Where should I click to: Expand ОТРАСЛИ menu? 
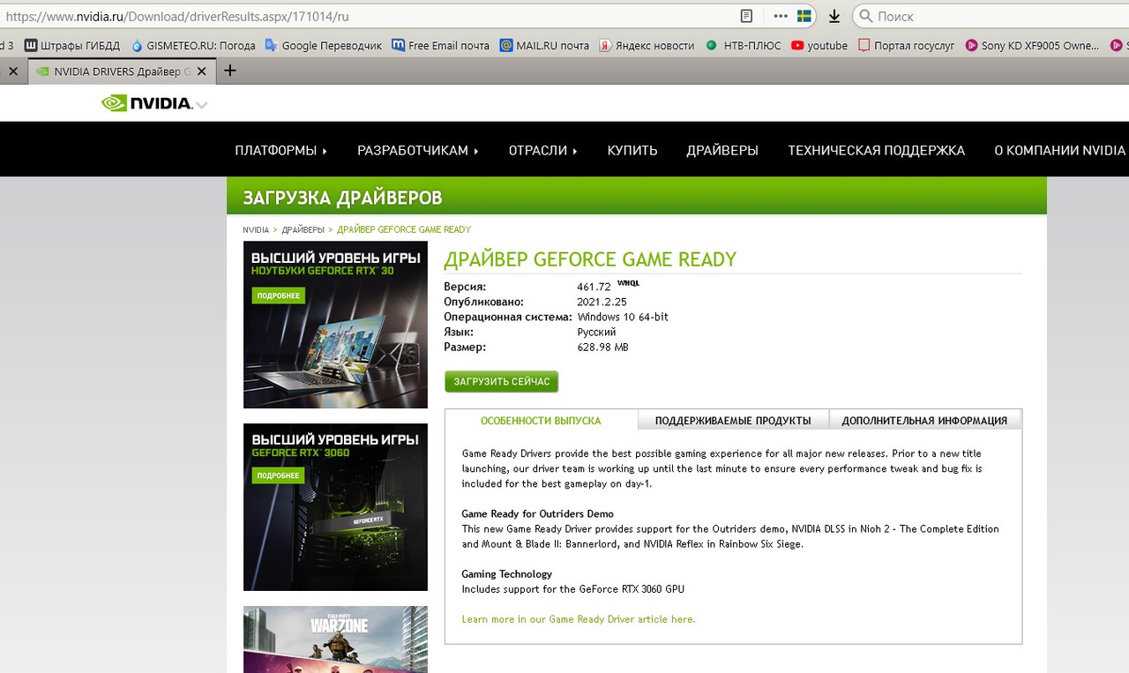(x=542, y=150)
